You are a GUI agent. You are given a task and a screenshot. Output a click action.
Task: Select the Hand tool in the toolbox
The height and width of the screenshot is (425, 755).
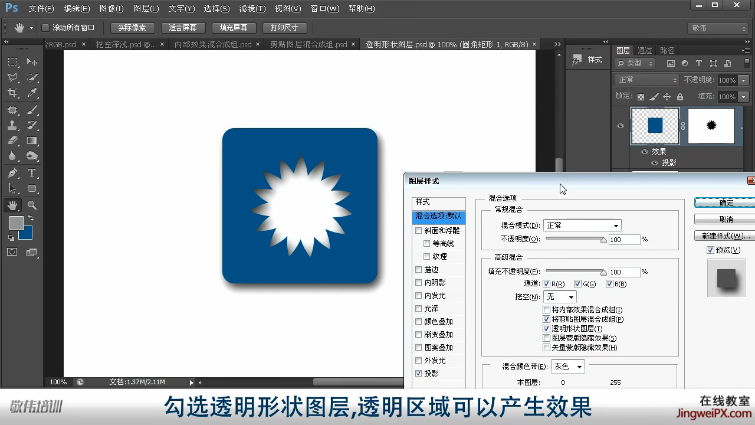(12, 205)
